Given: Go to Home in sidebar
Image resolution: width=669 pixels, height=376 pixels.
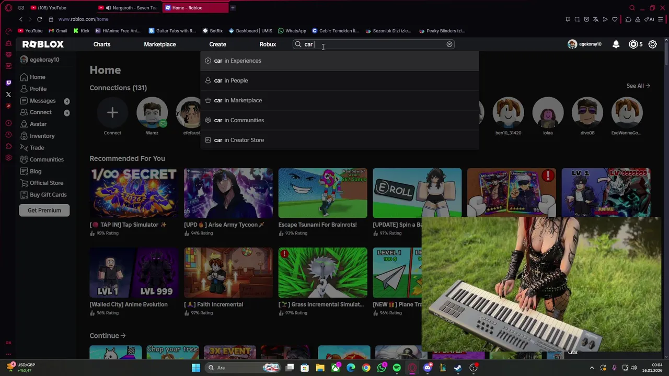Looking at the screenshot, I should pyautogui.click(x=33, y=77).
